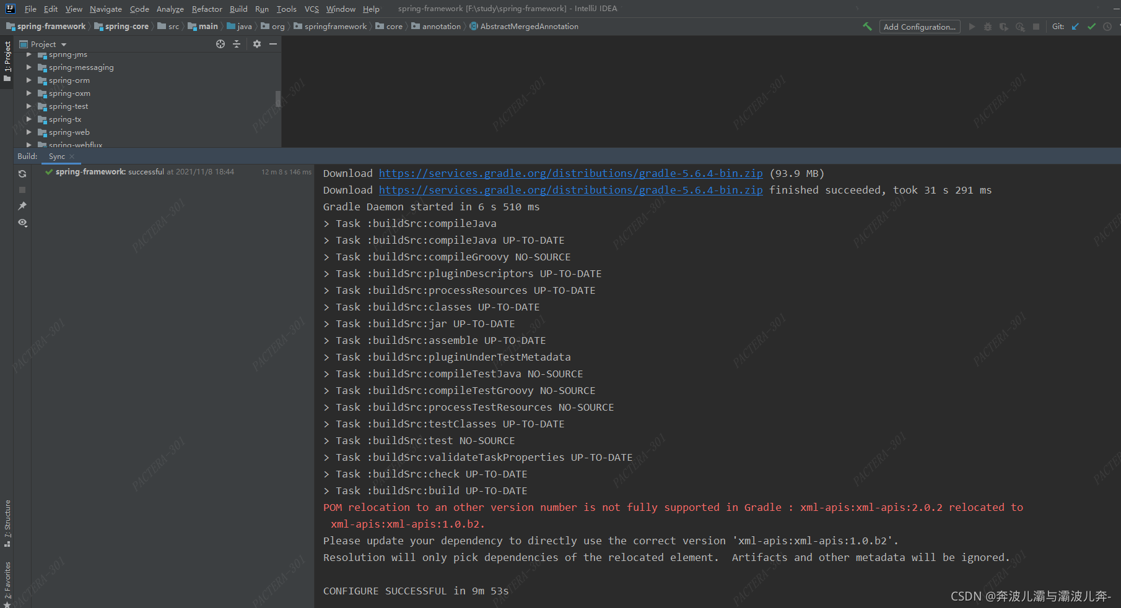Screen dimensions: 1121x608
Task: Select spring-messaging in Project tree
Action: pyautogui.click(x=81, y=67)
